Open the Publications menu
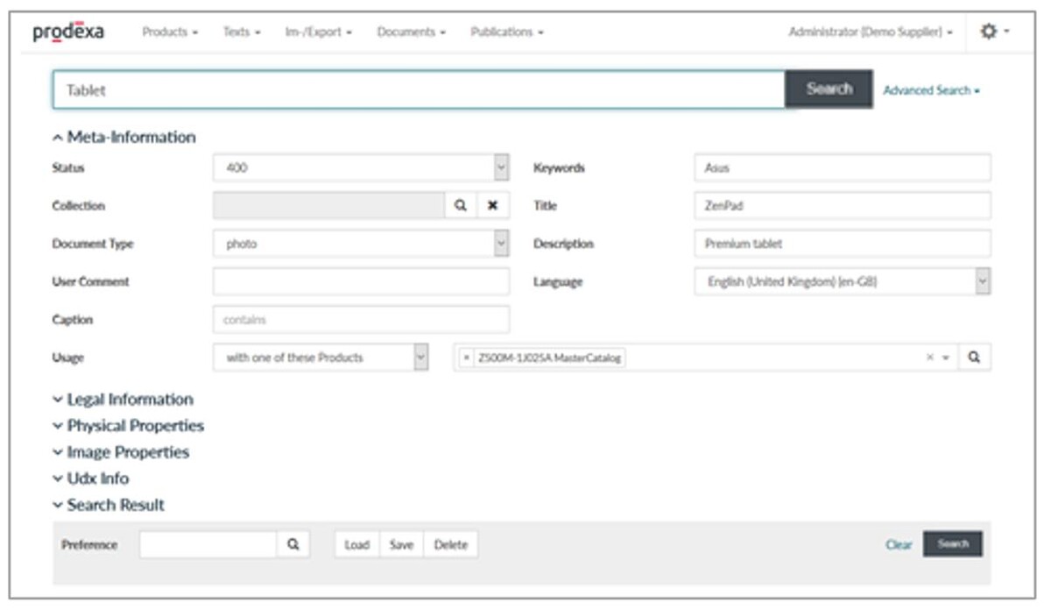The image size is (1051, 610). click(507, 32)
